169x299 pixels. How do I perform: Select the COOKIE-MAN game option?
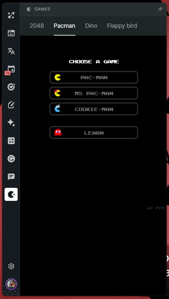coord(94,109)
